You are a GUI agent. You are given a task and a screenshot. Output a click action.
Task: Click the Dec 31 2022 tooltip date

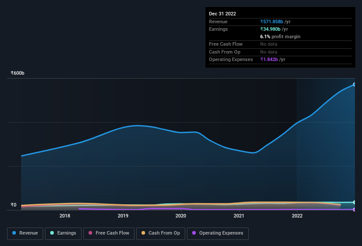pyautogui.click(x=222, y=14)
